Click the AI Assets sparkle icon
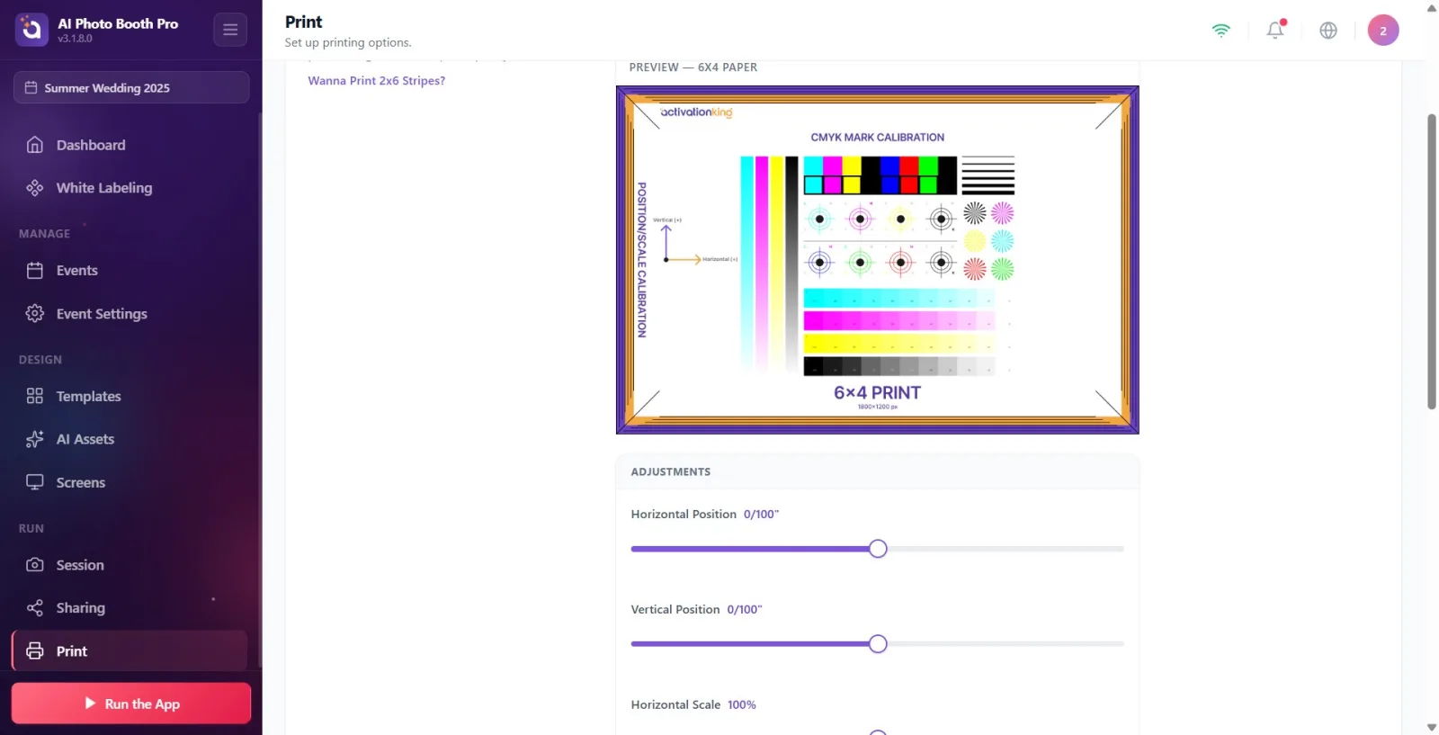Viewport: 1439px width, 735px height. [35, 440]
